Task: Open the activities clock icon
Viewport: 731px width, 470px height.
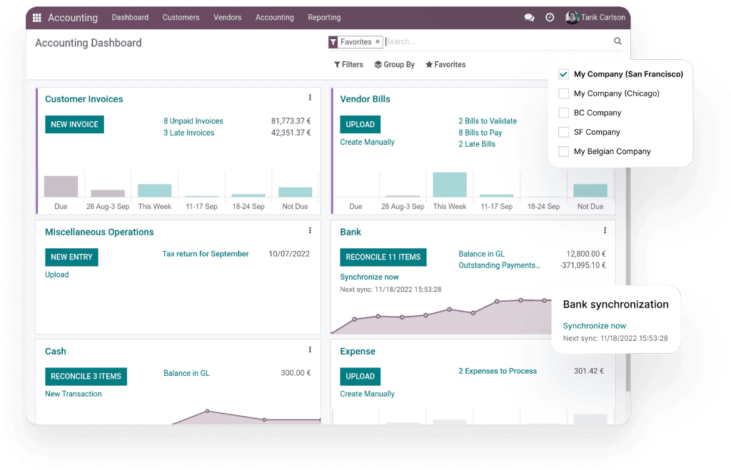Action: [550, 18]
